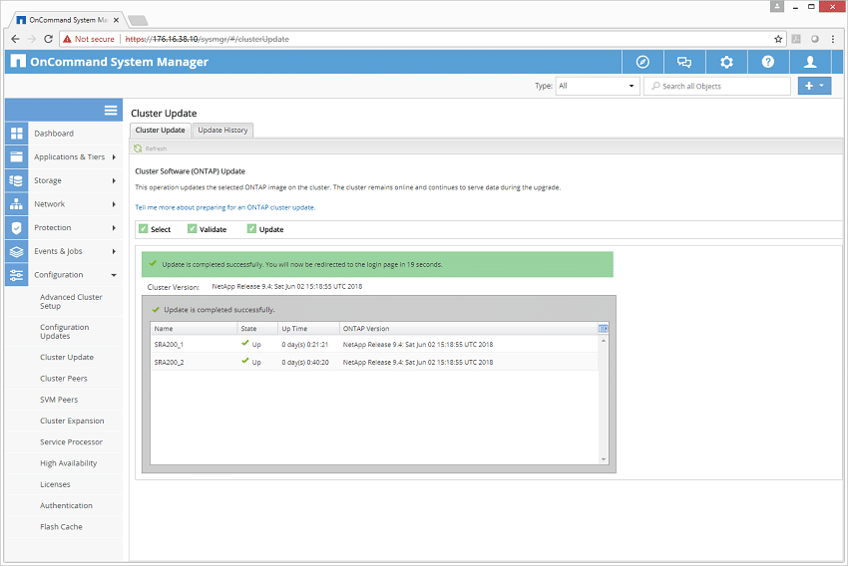Open the blue plus add dropdown

pyautogui.click(x=814, y=86)
